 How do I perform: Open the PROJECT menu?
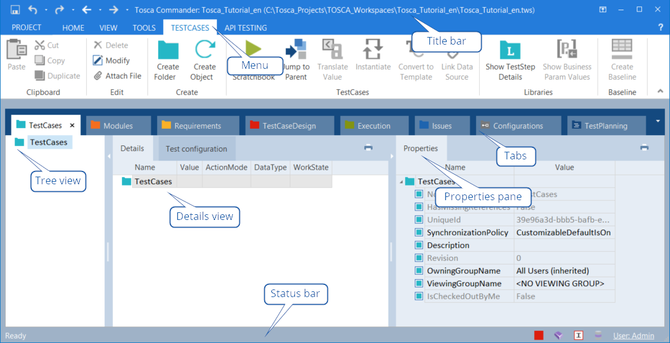(x=27, y=27)
